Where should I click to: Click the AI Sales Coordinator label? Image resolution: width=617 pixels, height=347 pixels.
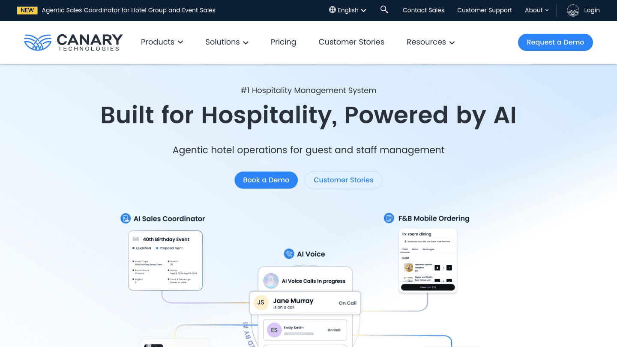[169, 218]
